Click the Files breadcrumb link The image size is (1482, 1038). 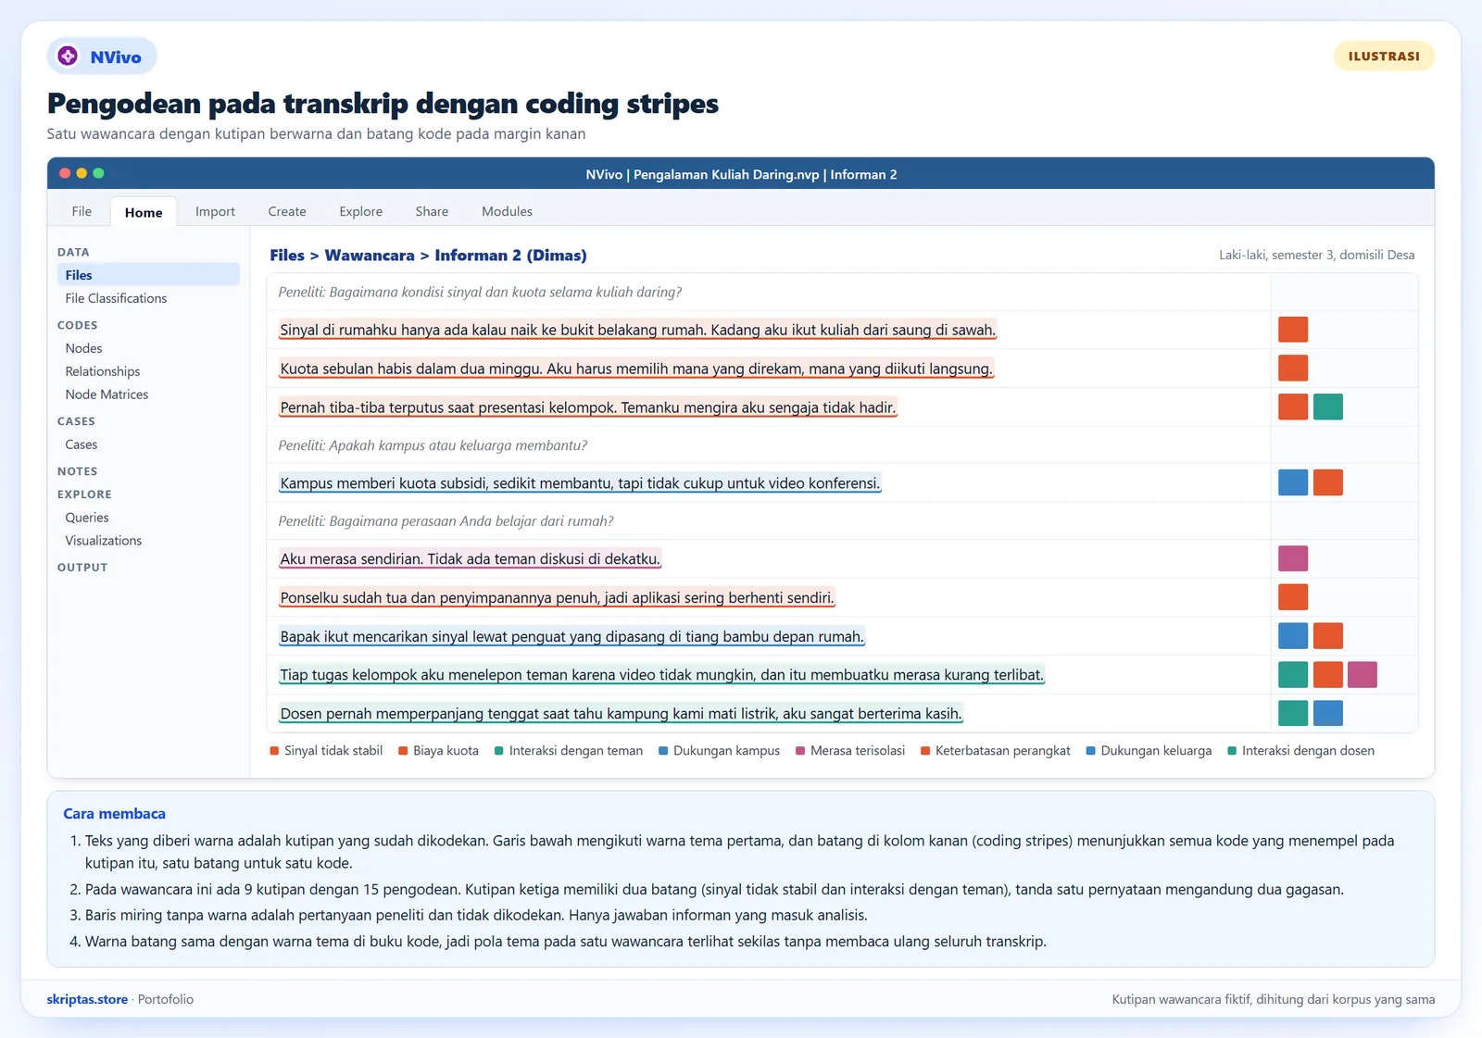(x=287, y=256)
